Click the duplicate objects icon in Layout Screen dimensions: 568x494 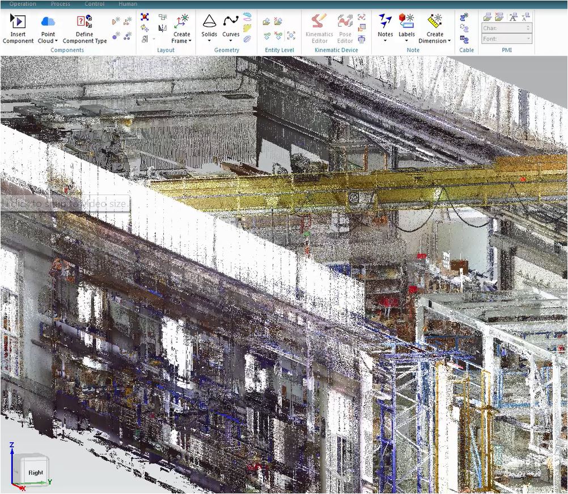163,16
